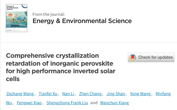This screenshot has height=110, width=177.
Task: Click the Crossmark bookmark icon
Action: tap(133, 57)
